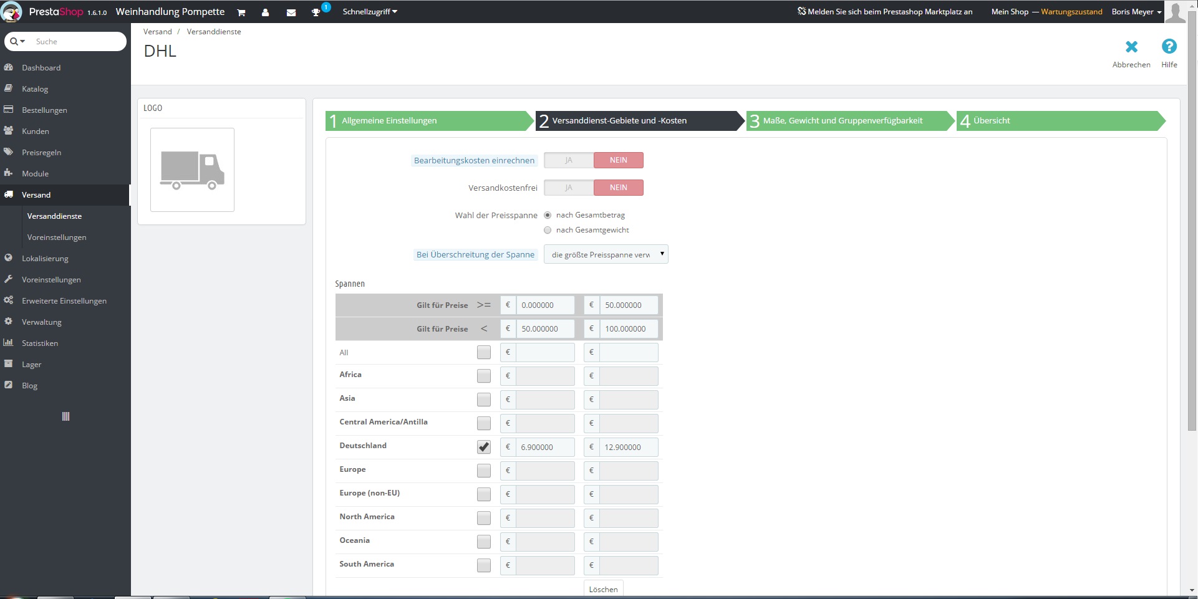Open the messages envelope icon in header
Screen dimensions: 1198x599
(x=291, y=12)
